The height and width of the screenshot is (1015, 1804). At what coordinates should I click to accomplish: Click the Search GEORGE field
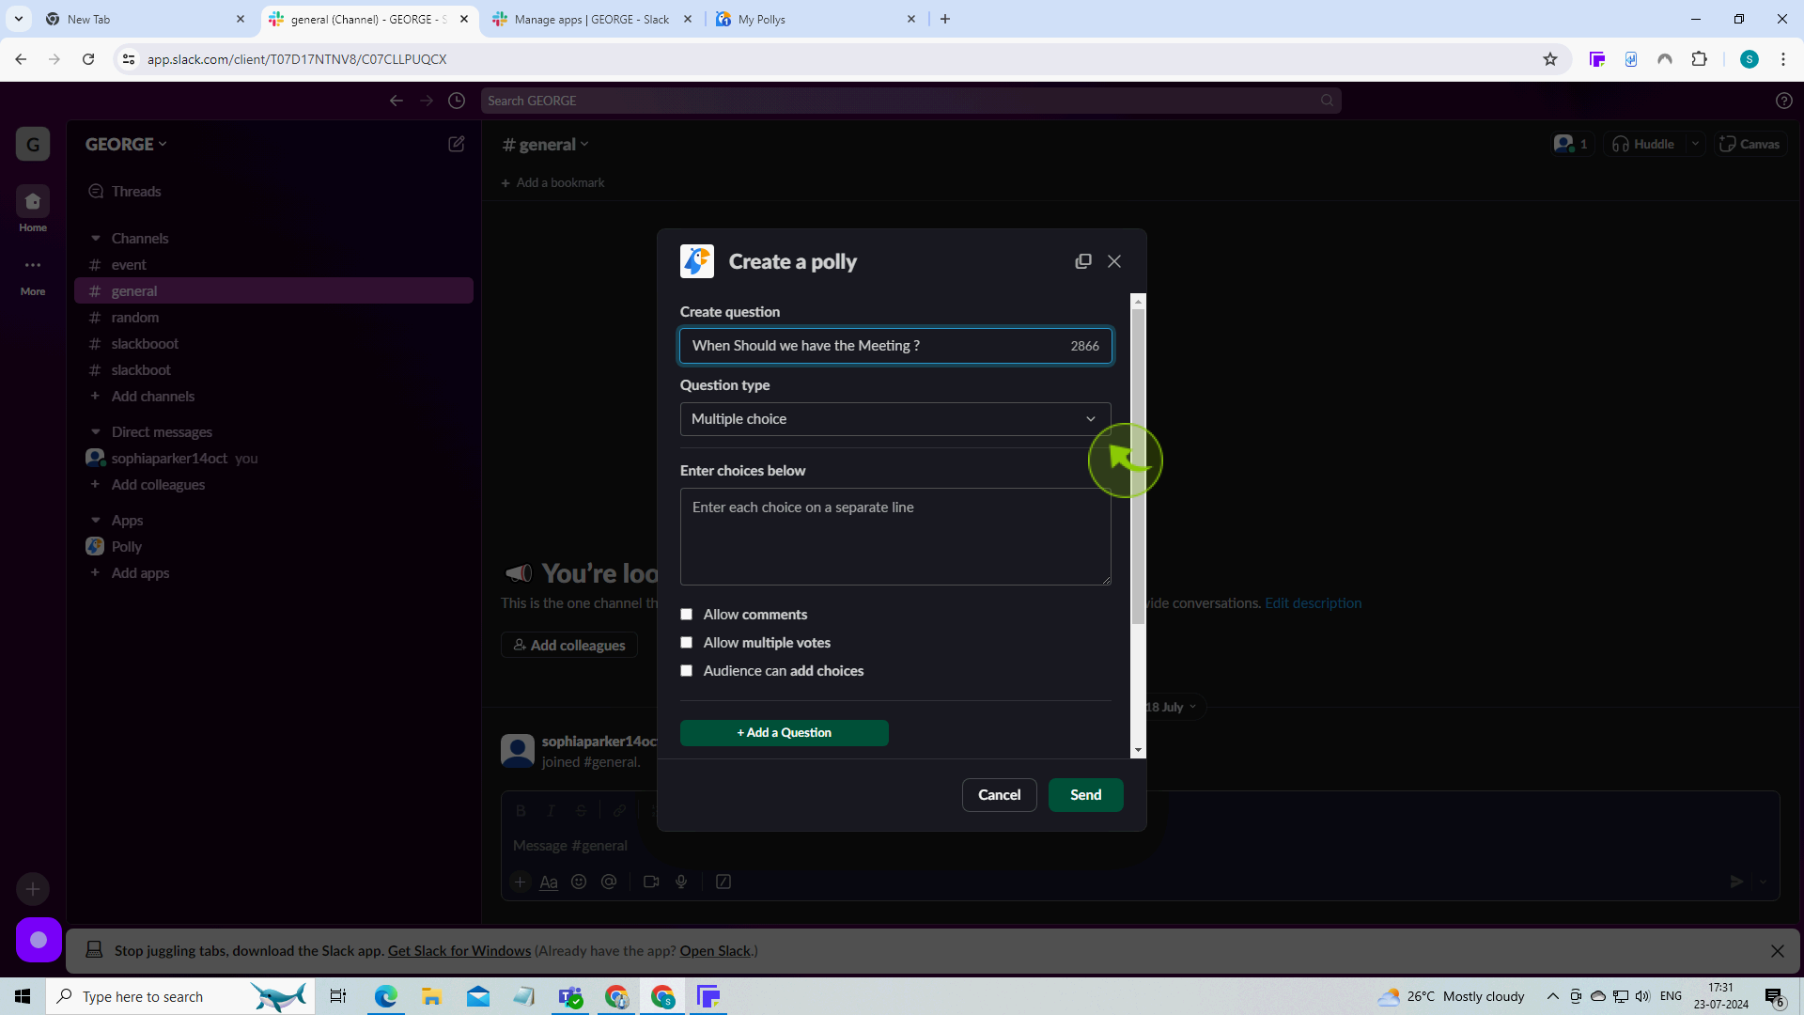(910, 101)
